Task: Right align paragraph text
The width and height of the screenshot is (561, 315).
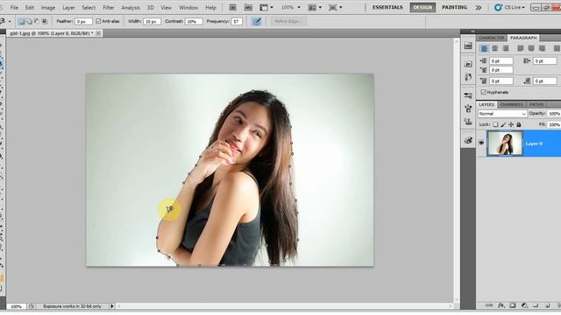Action: 506,48
